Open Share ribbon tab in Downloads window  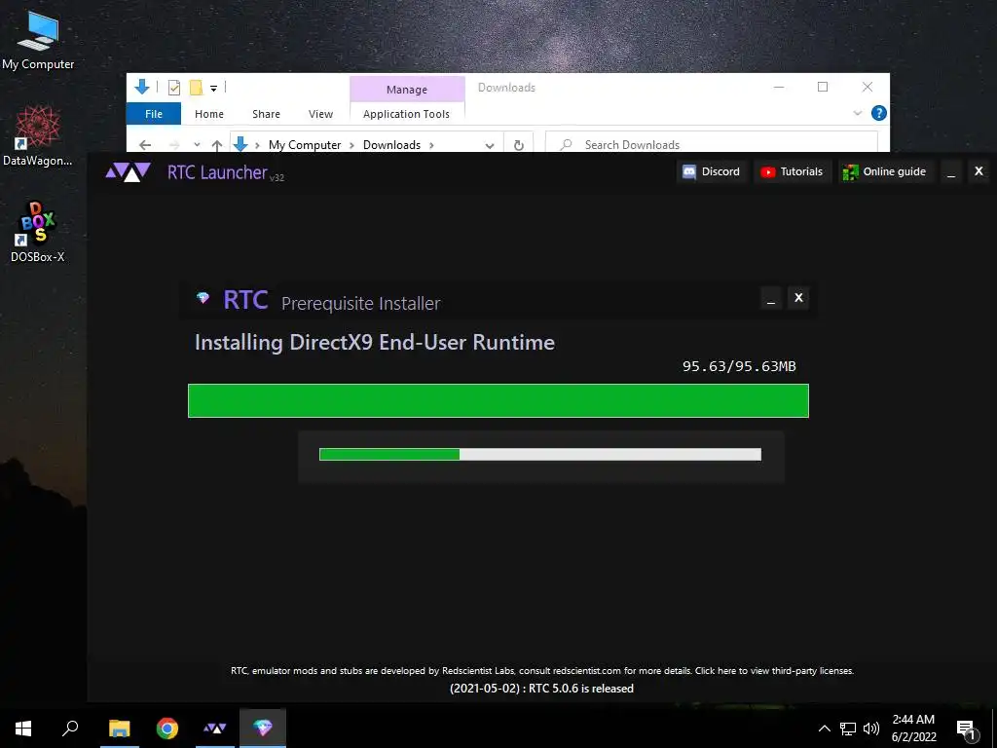click(x=266, y=114)
